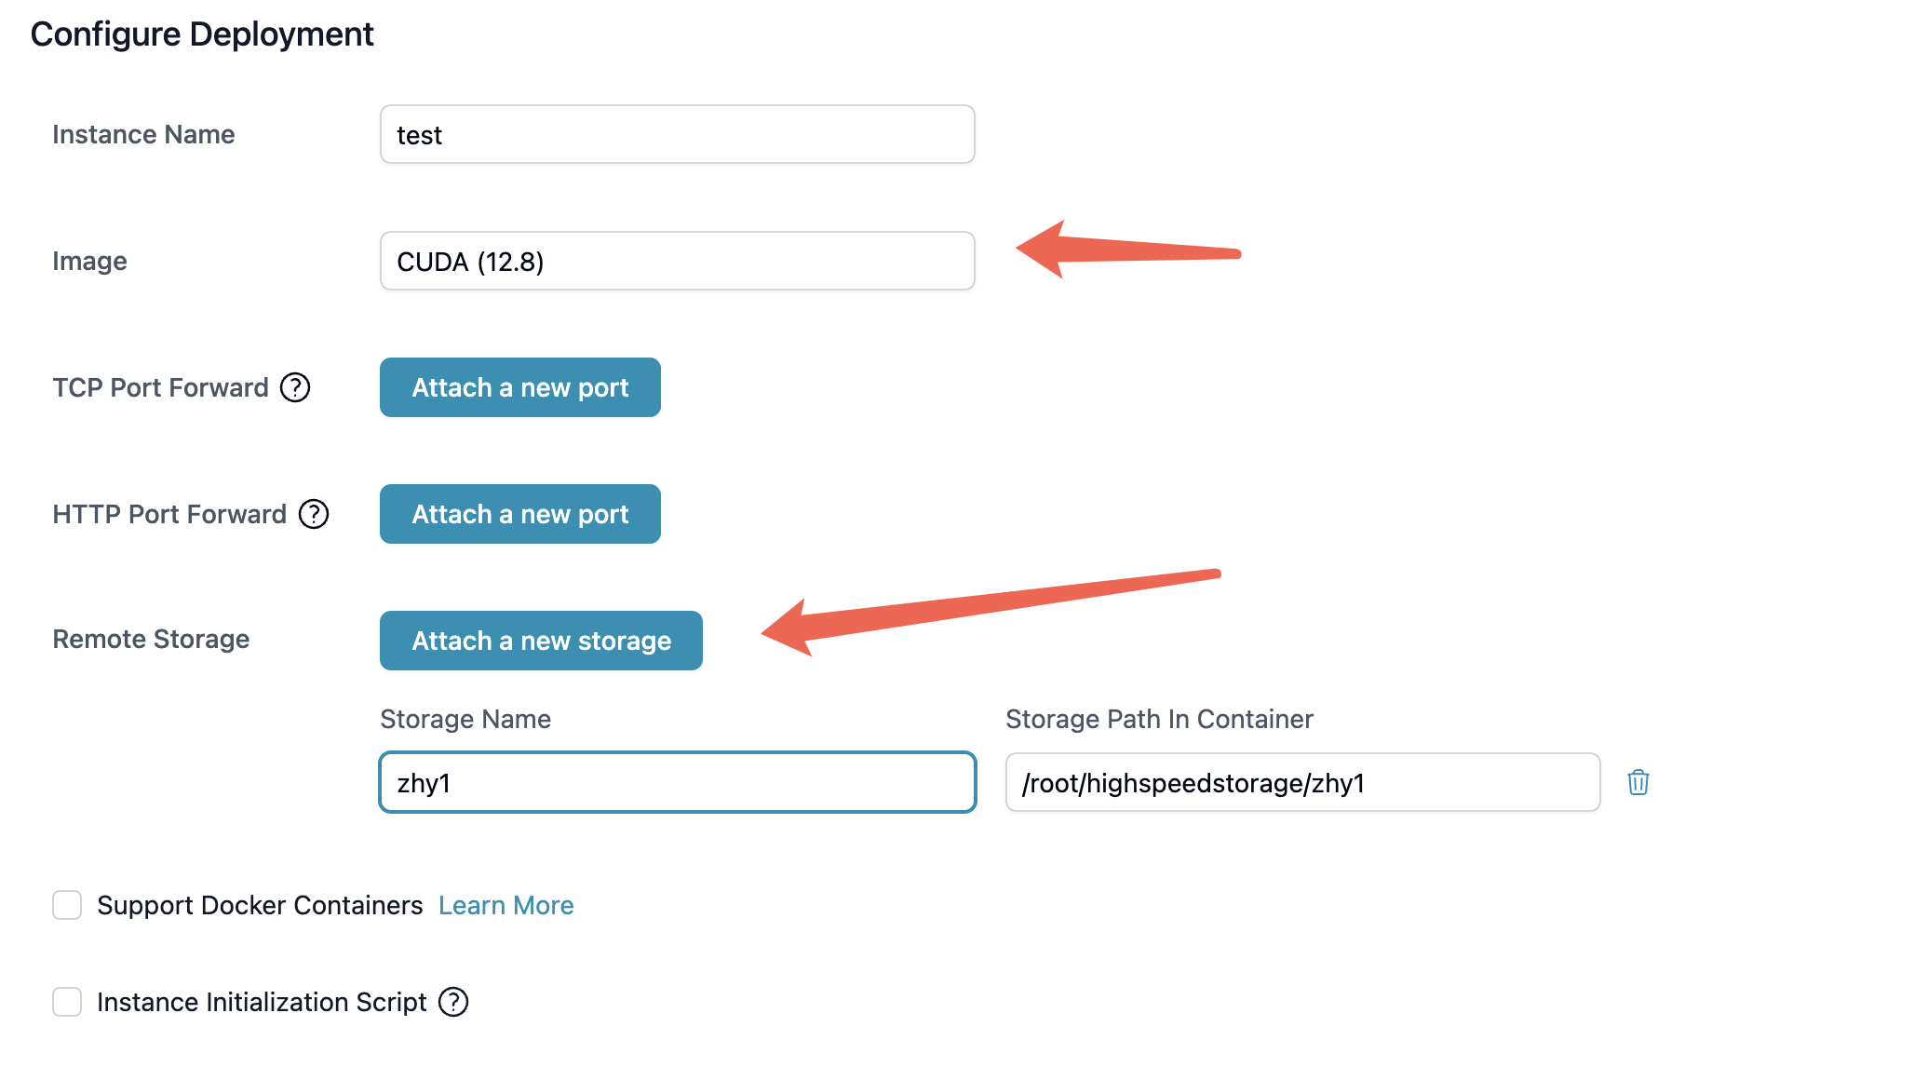Click the Instance Initialization Script label text

[x=262, y=1002]
